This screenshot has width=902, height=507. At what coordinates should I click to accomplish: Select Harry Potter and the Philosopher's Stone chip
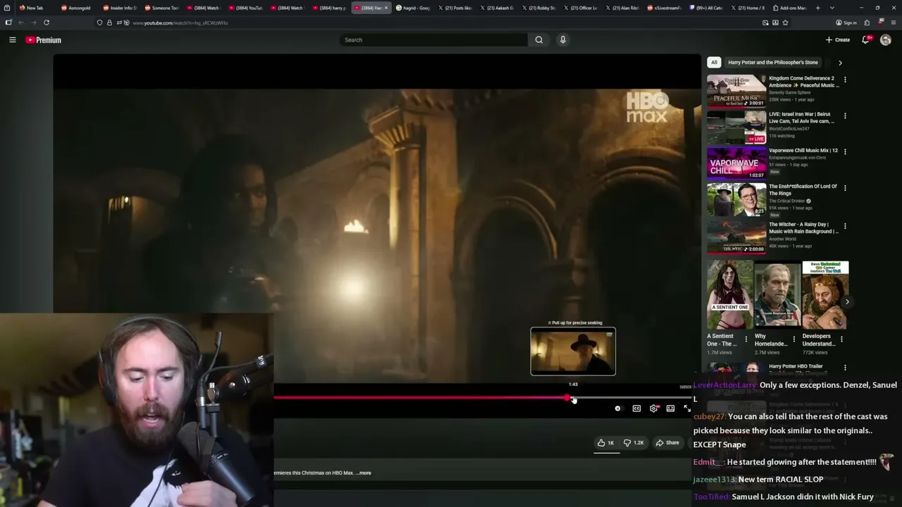pos(773,62)
